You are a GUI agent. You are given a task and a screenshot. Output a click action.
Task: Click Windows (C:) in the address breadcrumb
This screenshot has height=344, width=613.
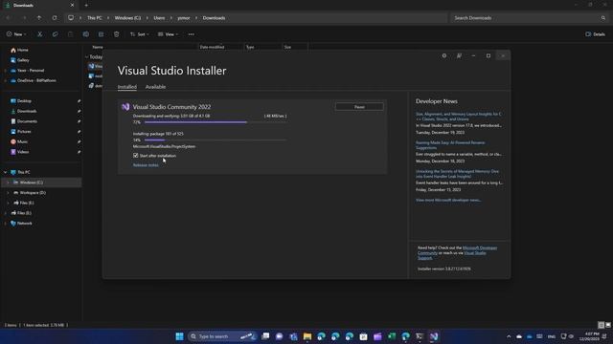pyautogui.click(x=127, y=18)
